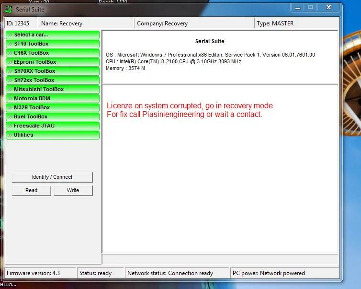Click the Write button
The height and width of the screenshot is (289, 361).
(x=73, y=190)
